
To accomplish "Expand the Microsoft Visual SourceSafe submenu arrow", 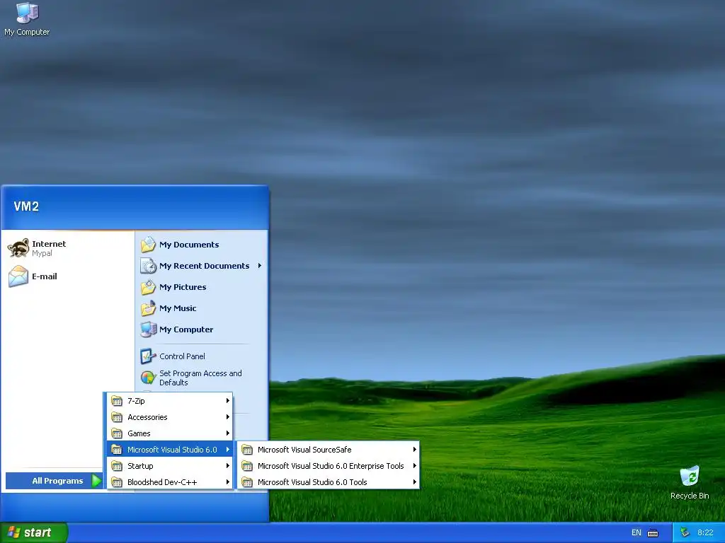I will click(415, 449).
